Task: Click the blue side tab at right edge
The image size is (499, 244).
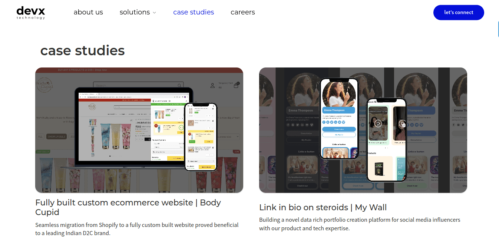Action: 498,29
